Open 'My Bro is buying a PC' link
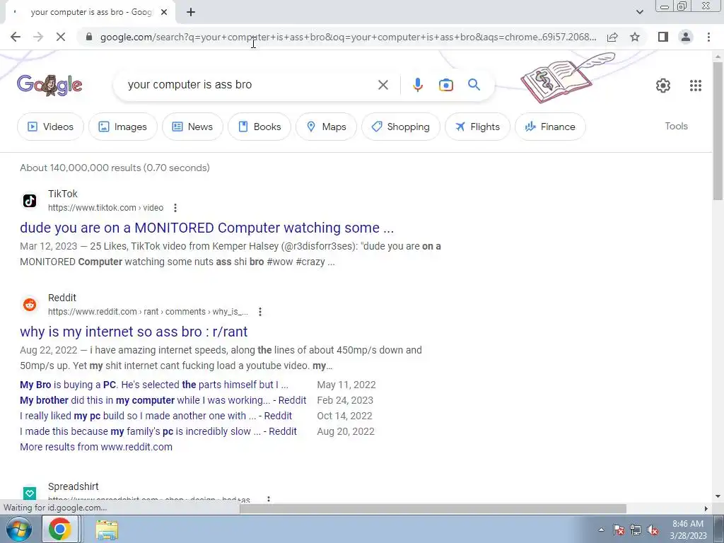This screenshot has height=543, width=724. tap(153, 385)
